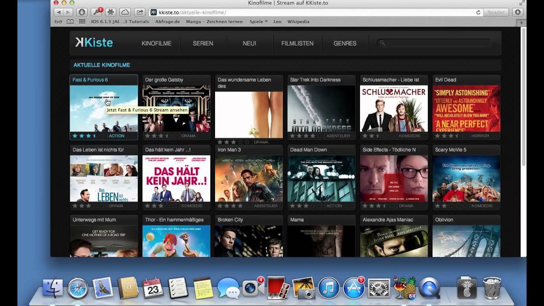Screen dimensions: 544x306
Task: Open Contacts address book in Dock
Action: pos(128,288)
